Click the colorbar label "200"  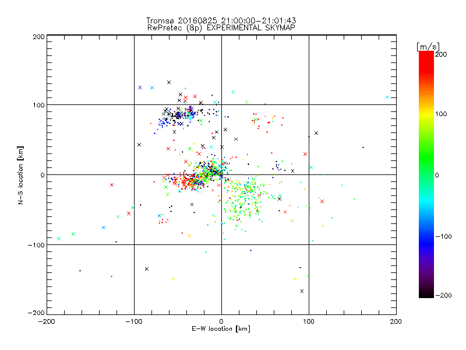(441, 54)
